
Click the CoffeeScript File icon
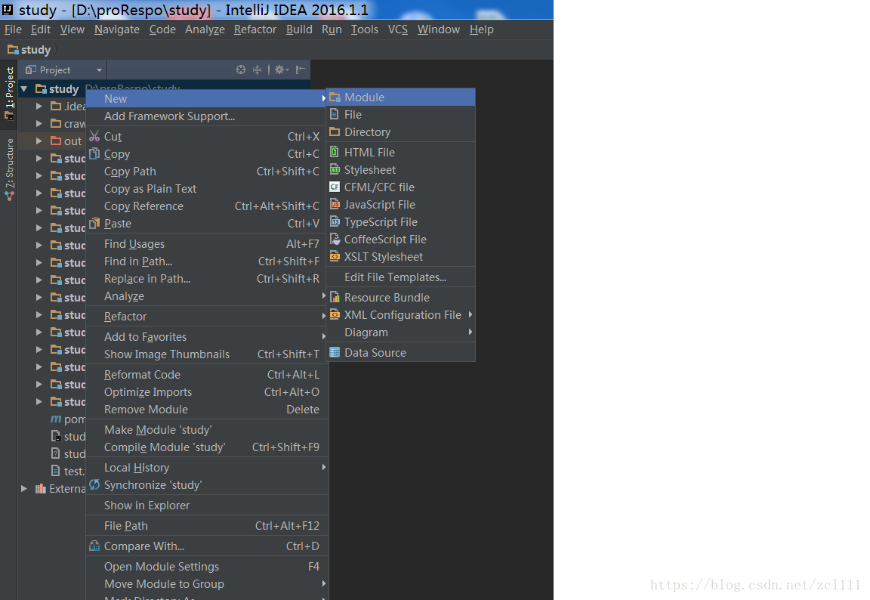pos(335,239)
